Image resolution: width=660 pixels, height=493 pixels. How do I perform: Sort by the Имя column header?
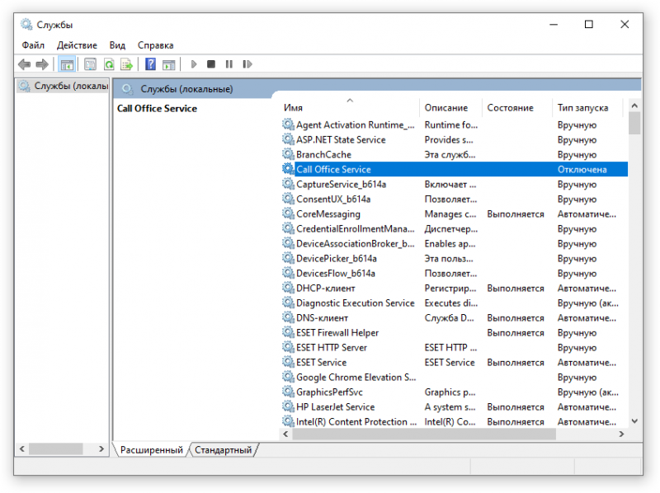350,108
